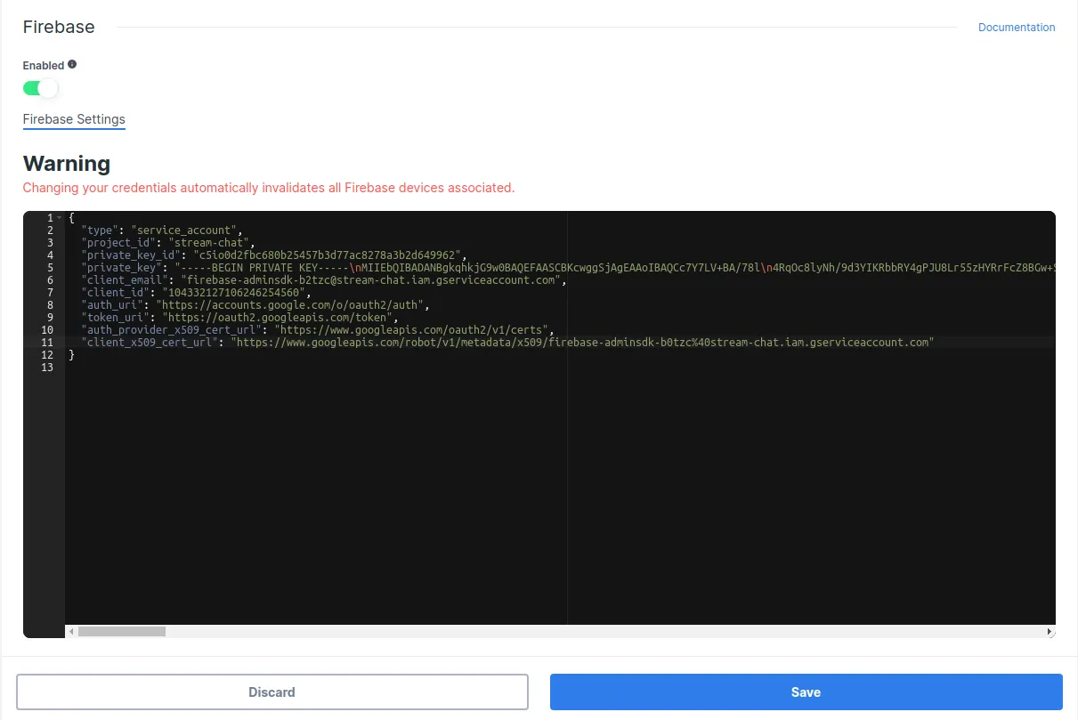The image size is (1078, 720).
Task: Open the Firebase Settings link
Action: [74, 119]
